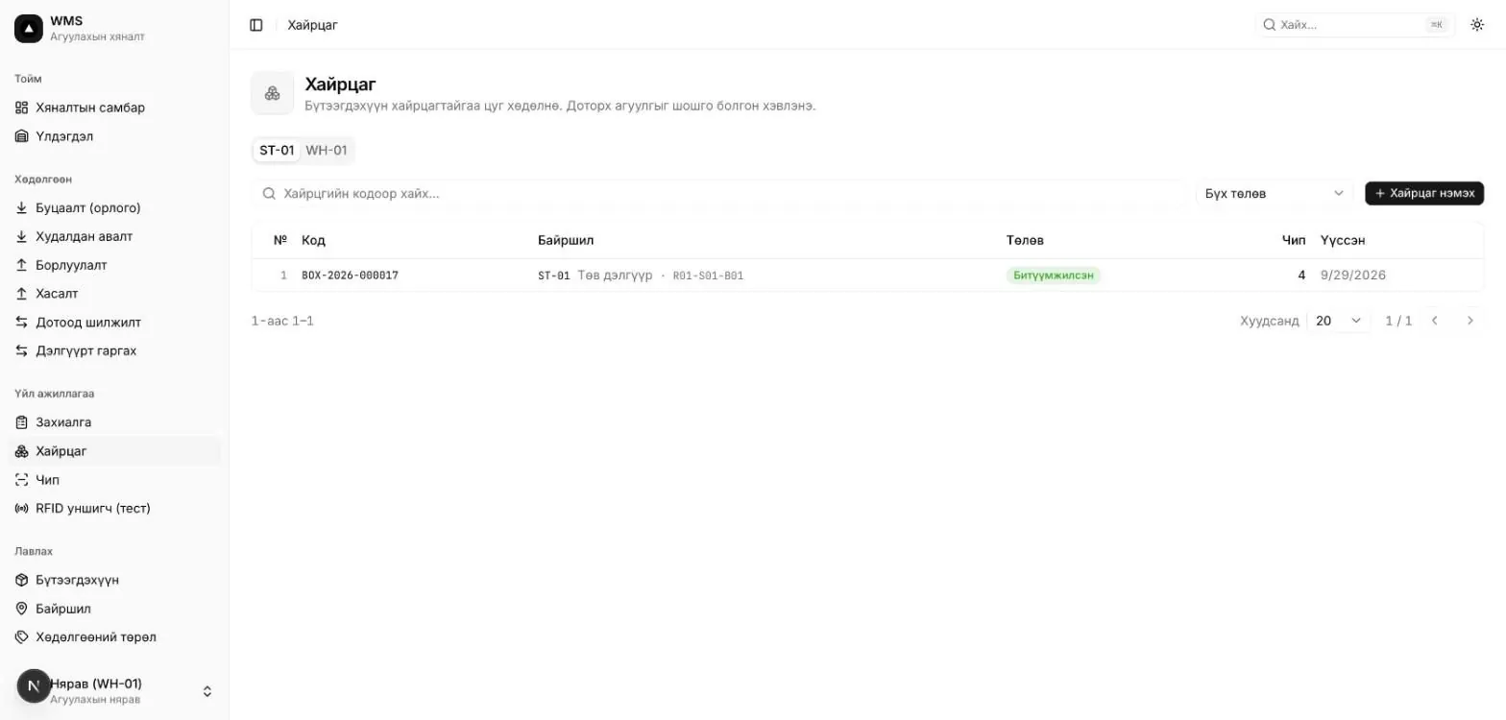This screenshot has height=720, width=1506.
Task: Click the Чип column header
Action: tap(1294, 240)
